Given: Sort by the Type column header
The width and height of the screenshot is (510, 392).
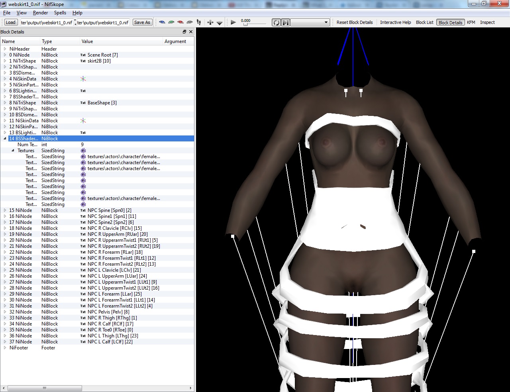Looking at the screenshot, I should [x=60, y=41].
